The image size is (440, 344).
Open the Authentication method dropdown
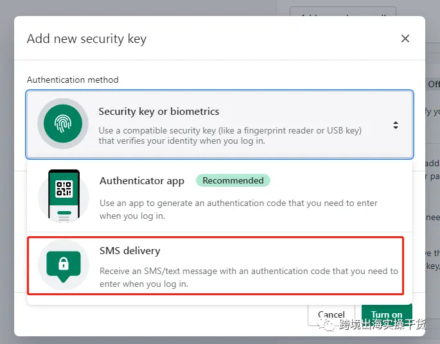click(220, 125)
